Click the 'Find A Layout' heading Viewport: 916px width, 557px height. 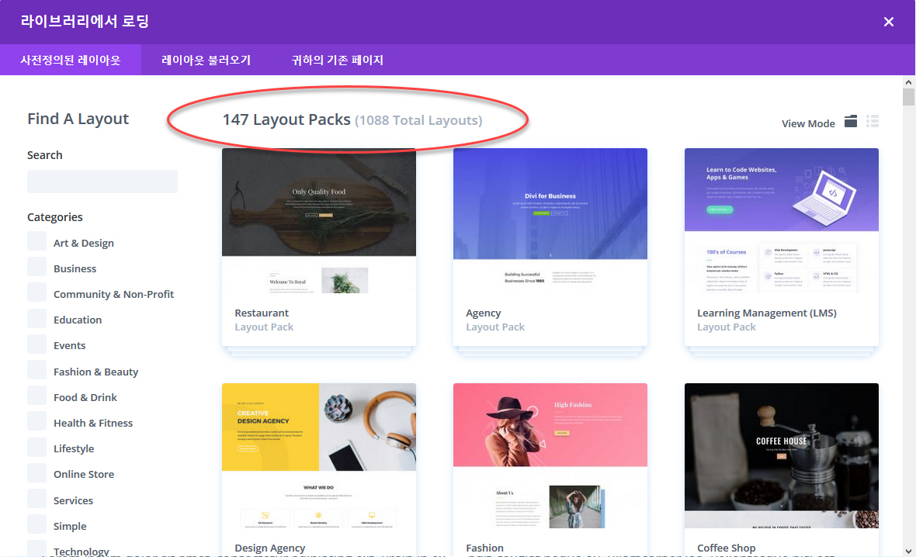[x=78, y=119]
